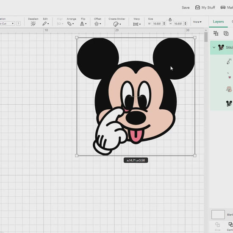Open the More dropdown
Image resolution: width=233 pixels, height=233 pixels.
click(197, 22)
